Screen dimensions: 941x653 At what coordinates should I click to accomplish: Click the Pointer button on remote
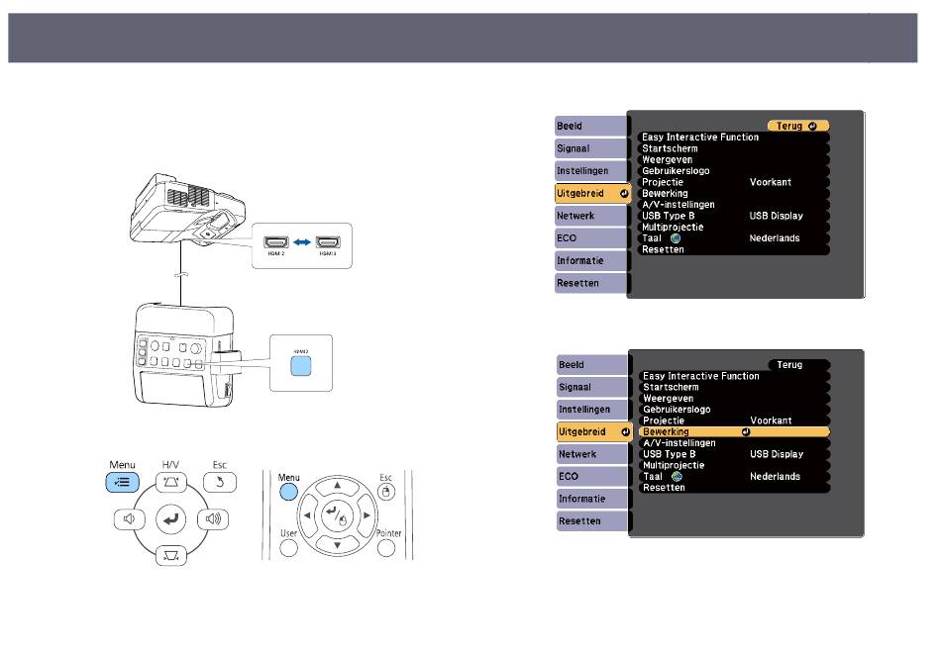click(386, 548)
